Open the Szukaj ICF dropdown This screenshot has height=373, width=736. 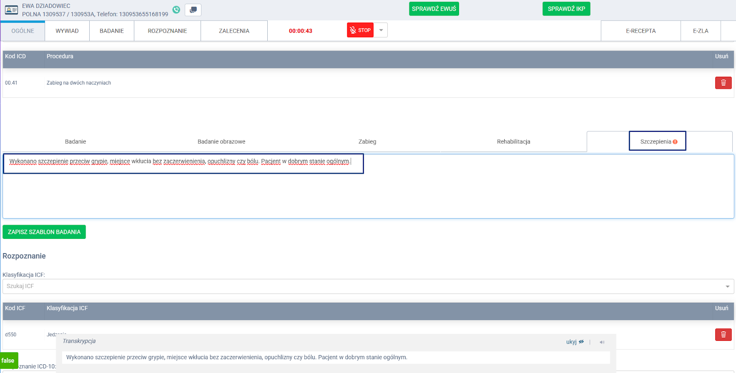click(368, 286)
